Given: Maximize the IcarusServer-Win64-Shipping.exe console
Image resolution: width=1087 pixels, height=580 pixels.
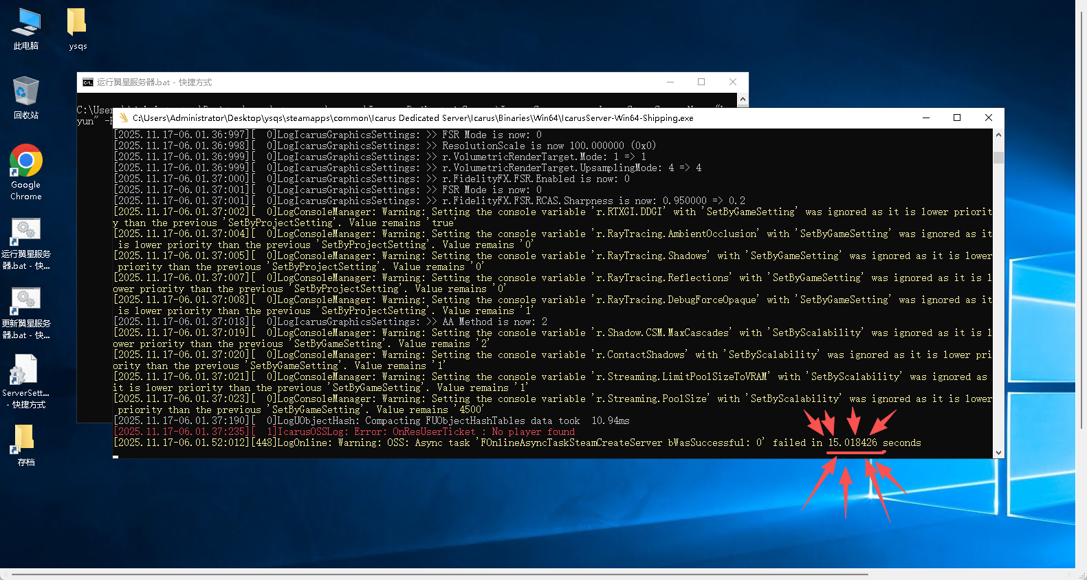Looking at the screenshot, I should [957, 118].
